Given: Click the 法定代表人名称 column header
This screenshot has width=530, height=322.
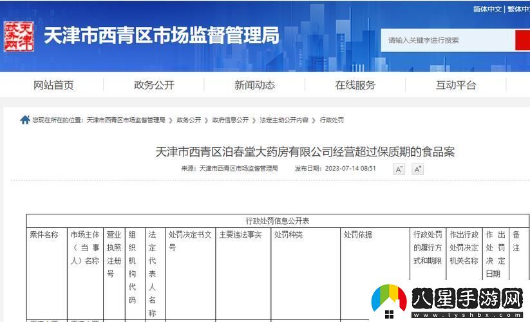Looking at the screenshot, I should tap(152, 274).
